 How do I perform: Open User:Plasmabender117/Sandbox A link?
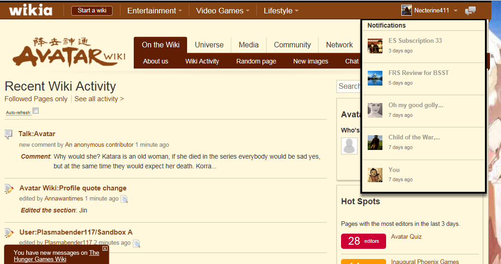(76, 232)
